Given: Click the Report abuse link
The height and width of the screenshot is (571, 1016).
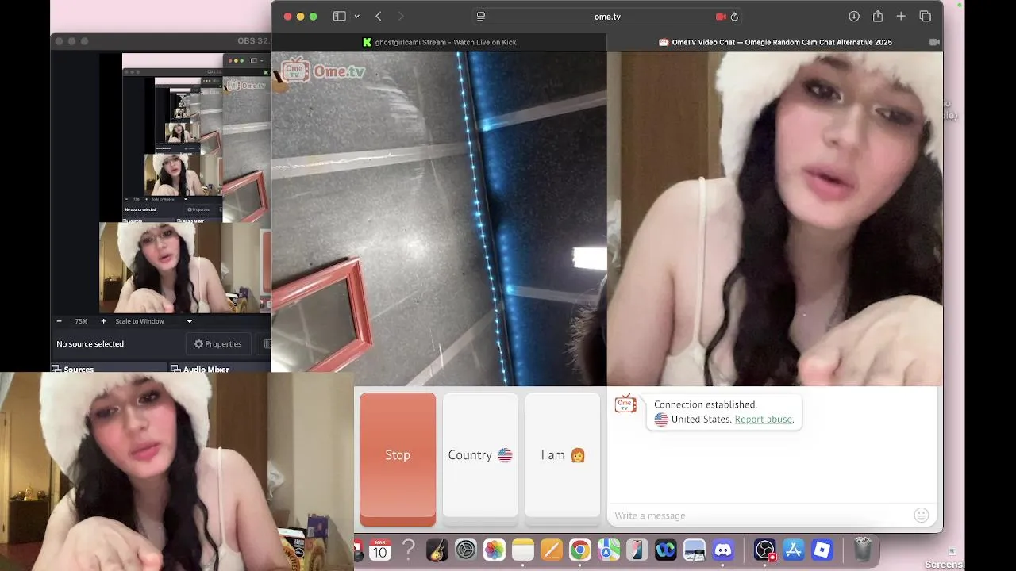Looking at the screenshot, I should click(x=764, y=420).
